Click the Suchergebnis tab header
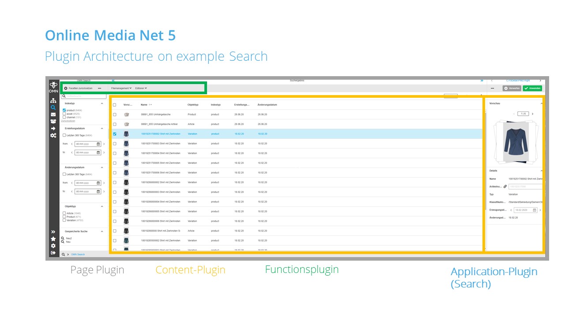This screenshot has width=565, height=317. point(297,81)
